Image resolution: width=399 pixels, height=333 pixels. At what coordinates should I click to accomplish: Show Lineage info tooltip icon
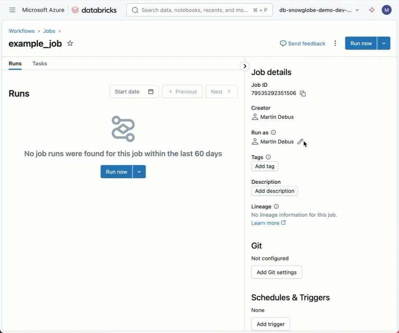coord(276,206)
